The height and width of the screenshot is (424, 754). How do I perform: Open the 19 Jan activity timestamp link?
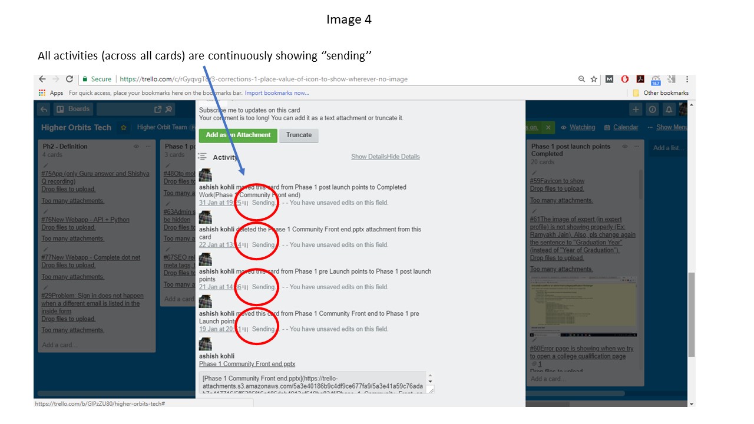[220, 329]
